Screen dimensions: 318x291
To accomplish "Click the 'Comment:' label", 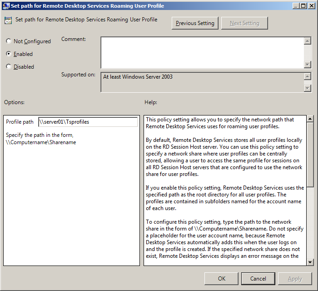I will pyautogui.click(x=74, y=39).
